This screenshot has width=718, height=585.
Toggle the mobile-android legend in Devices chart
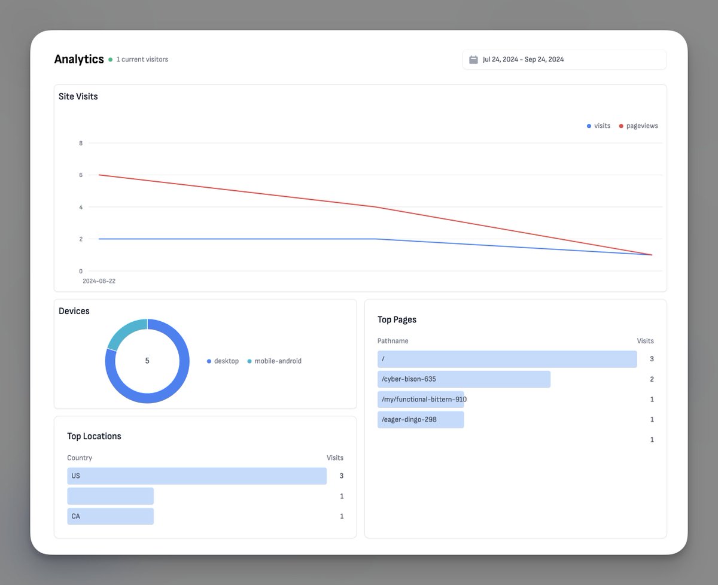[274, 361]
